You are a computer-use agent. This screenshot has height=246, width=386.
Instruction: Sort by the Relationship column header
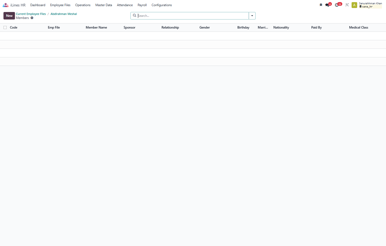point(170,27)
